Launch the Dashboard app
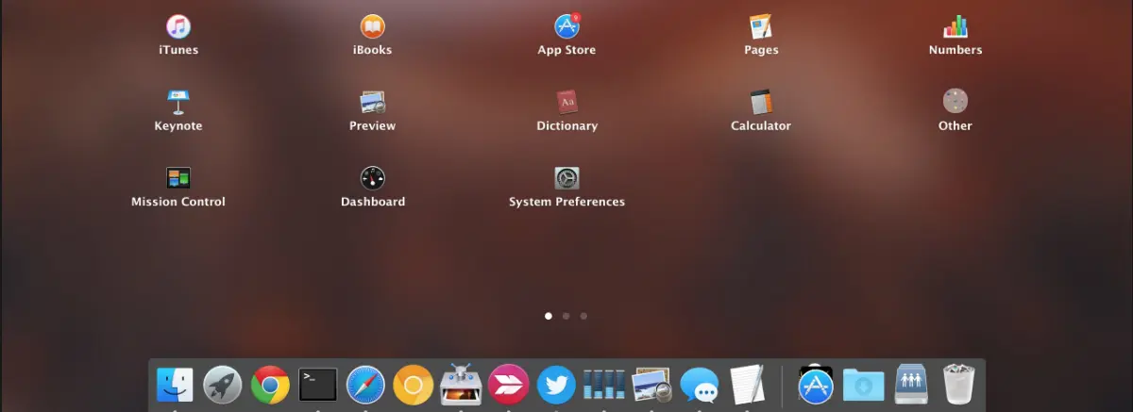 (373, 178)
